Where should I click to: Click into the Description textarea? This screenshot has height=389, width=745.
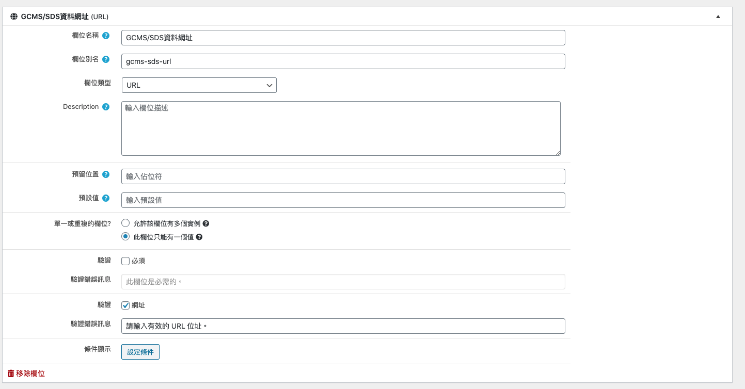pos(341,128)
